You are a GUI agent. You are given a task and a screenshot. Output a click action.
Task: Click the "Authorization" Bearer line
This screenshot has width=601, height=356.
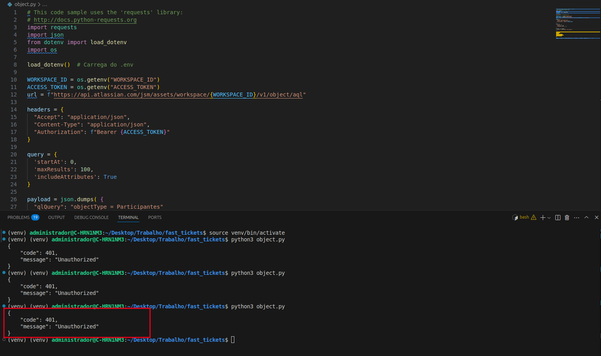(x=102, y=132)
